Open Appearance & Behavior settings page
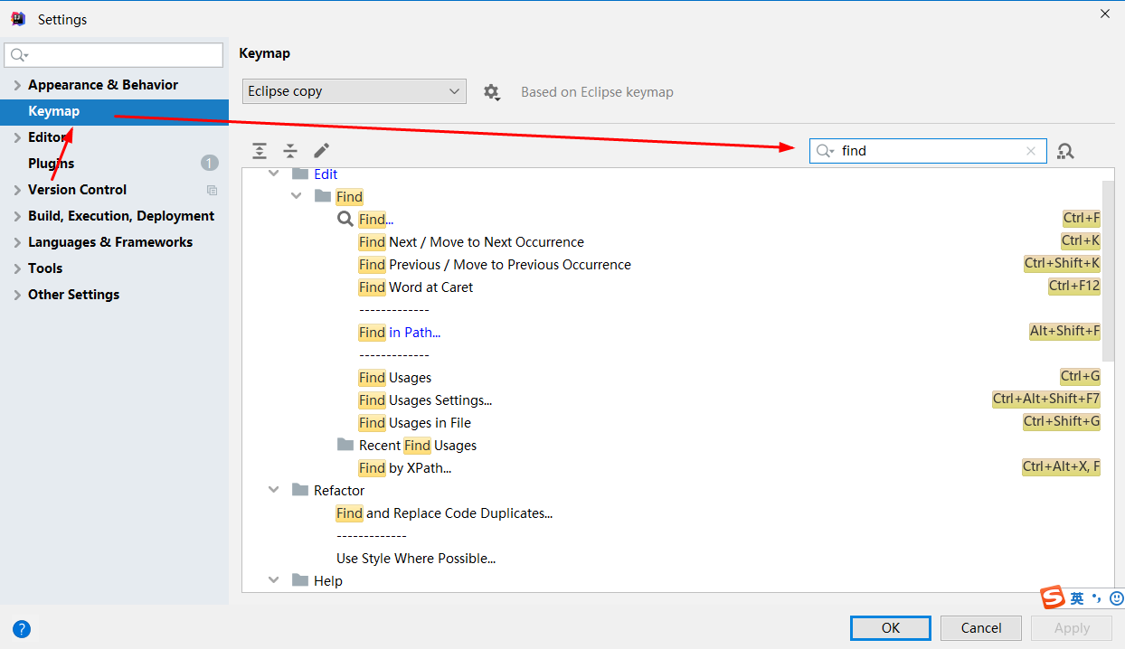 [103, 85]
